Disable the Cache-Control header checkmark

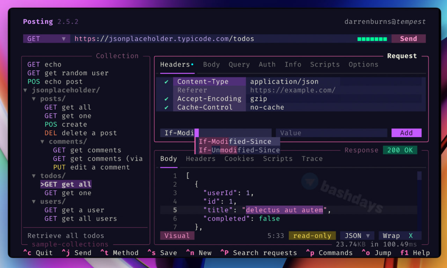tap(167, 107)
